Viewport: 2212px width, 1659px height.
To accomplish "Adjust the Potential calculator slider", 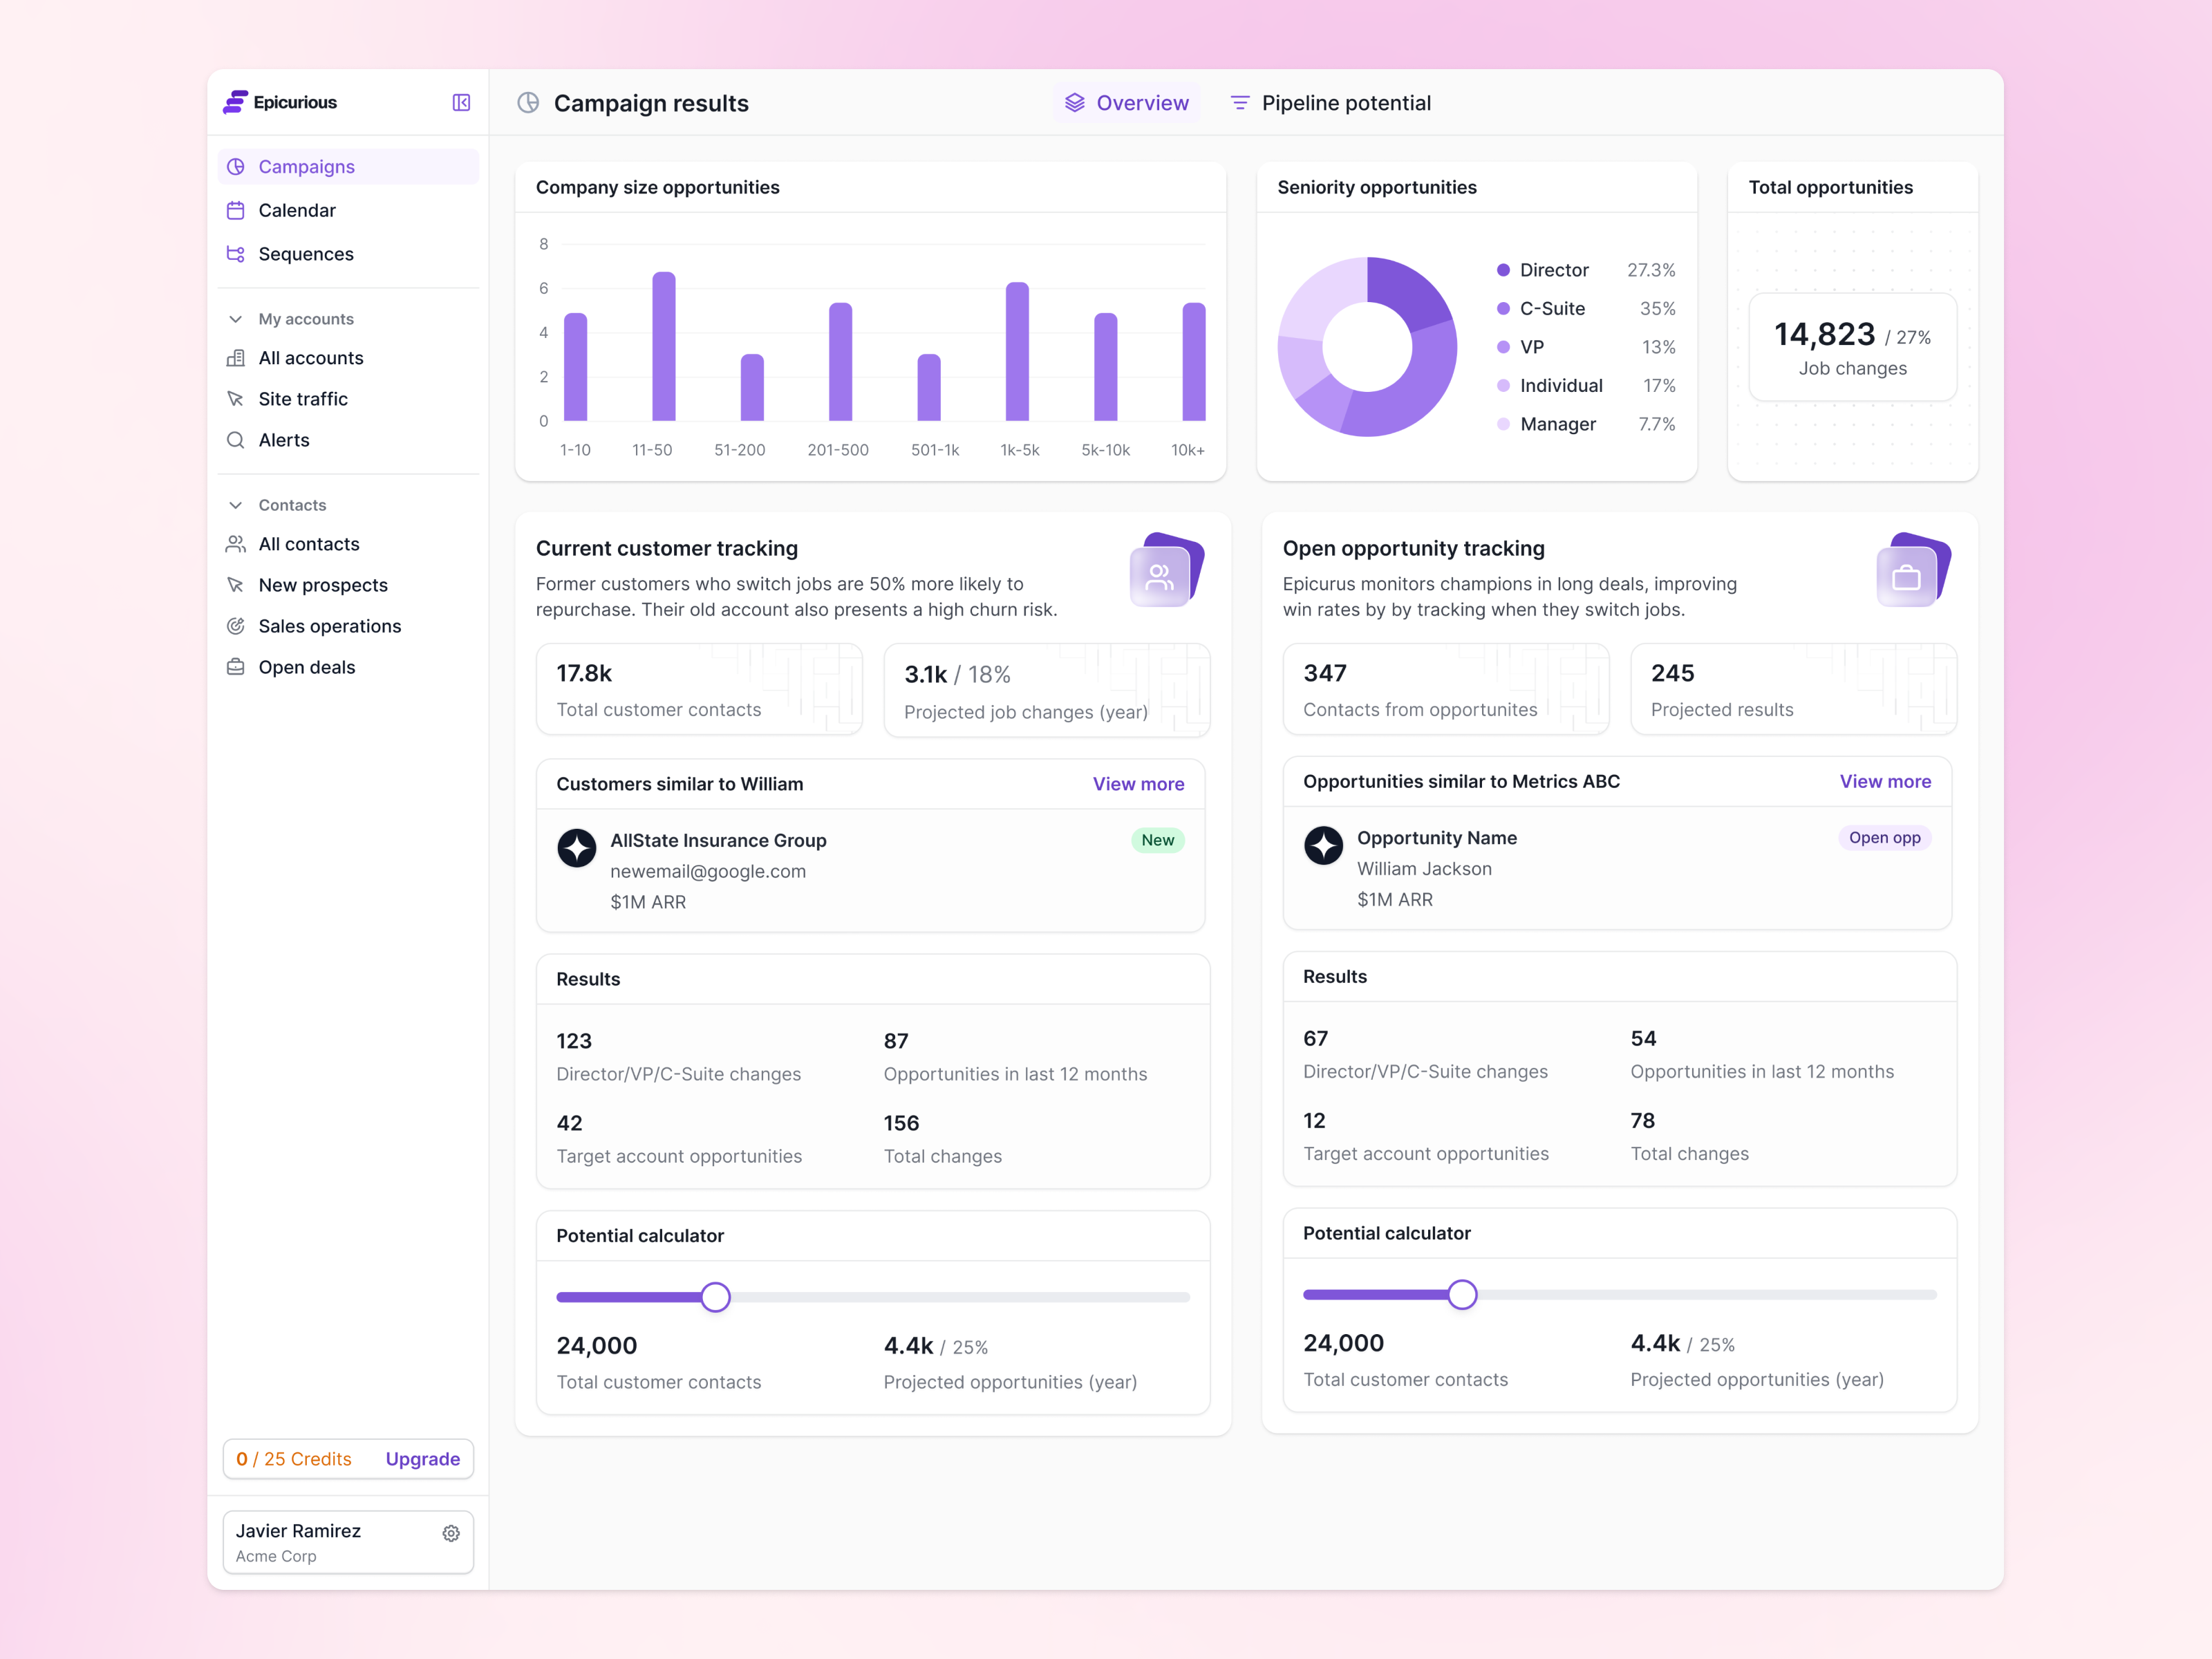I will [716, 1296].
